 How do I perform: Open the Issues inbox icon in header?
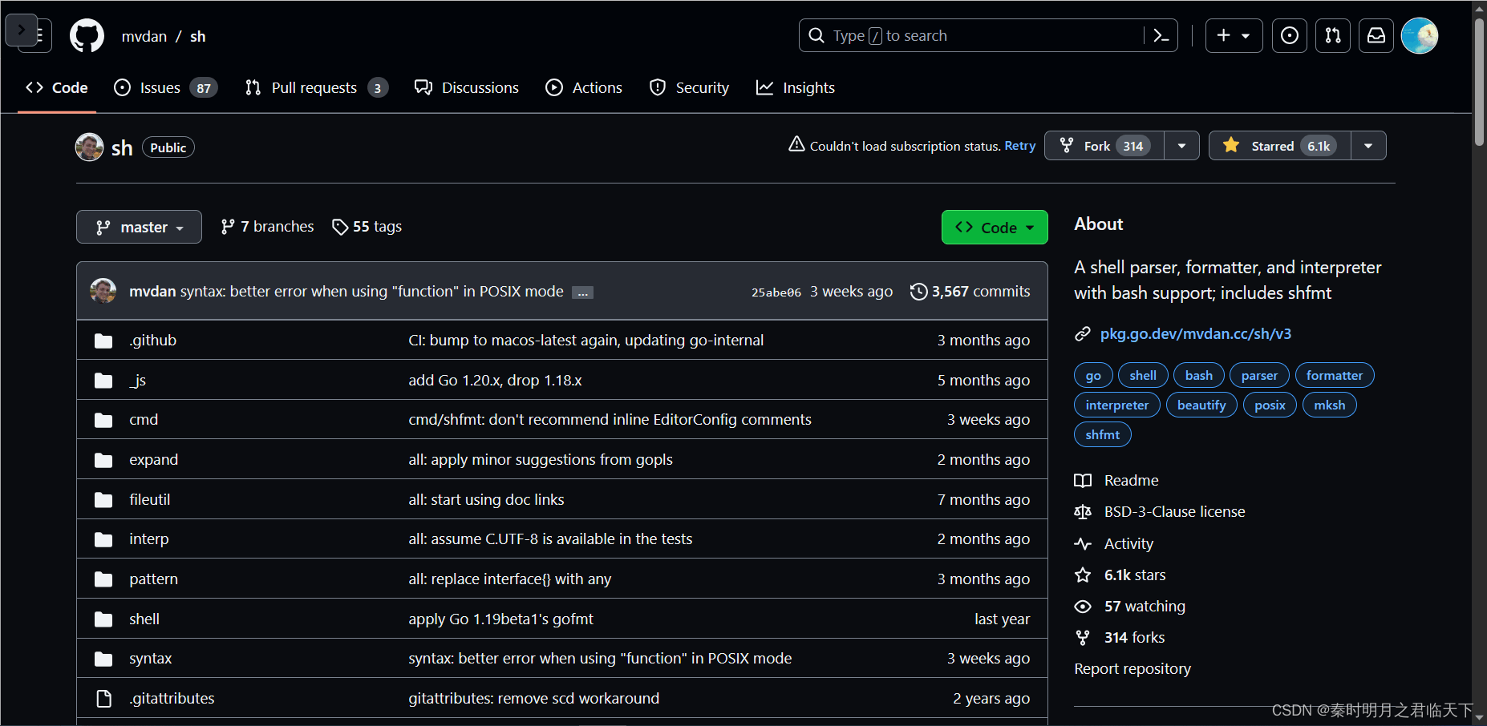1290,35
